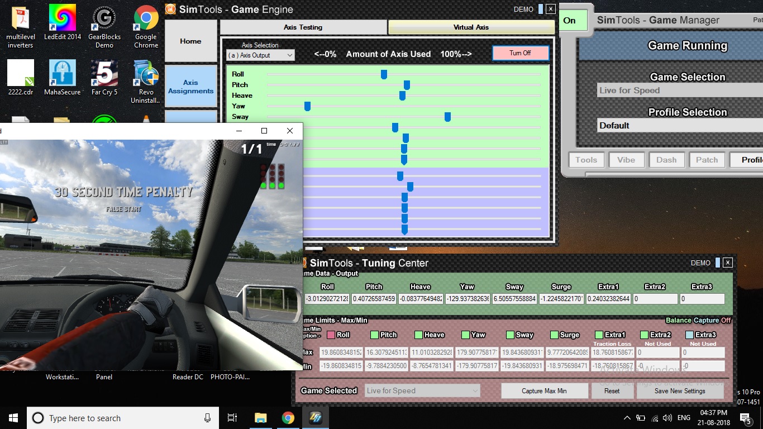The image size is (763, 429).
Task: Toggle the Roll max/min option box
Action: tap(331, 335)
